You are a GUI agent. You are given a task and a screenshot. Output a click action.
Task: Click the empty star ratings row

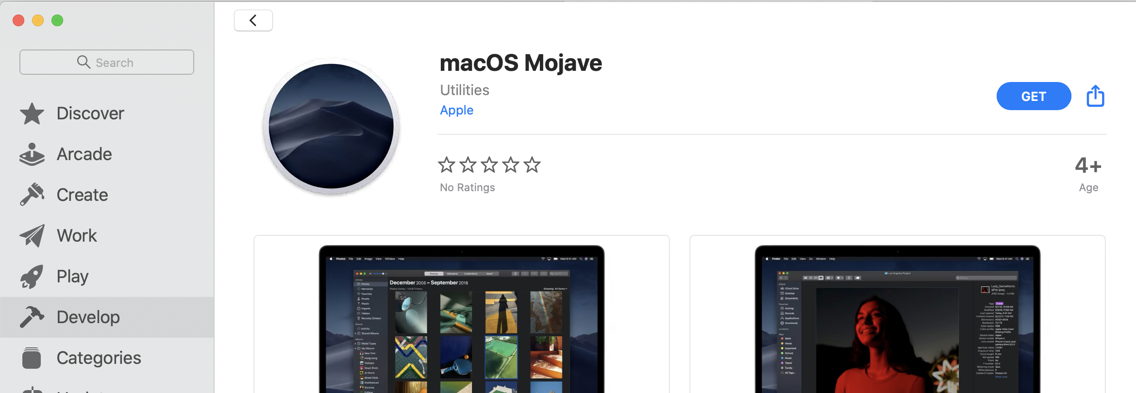489,165
